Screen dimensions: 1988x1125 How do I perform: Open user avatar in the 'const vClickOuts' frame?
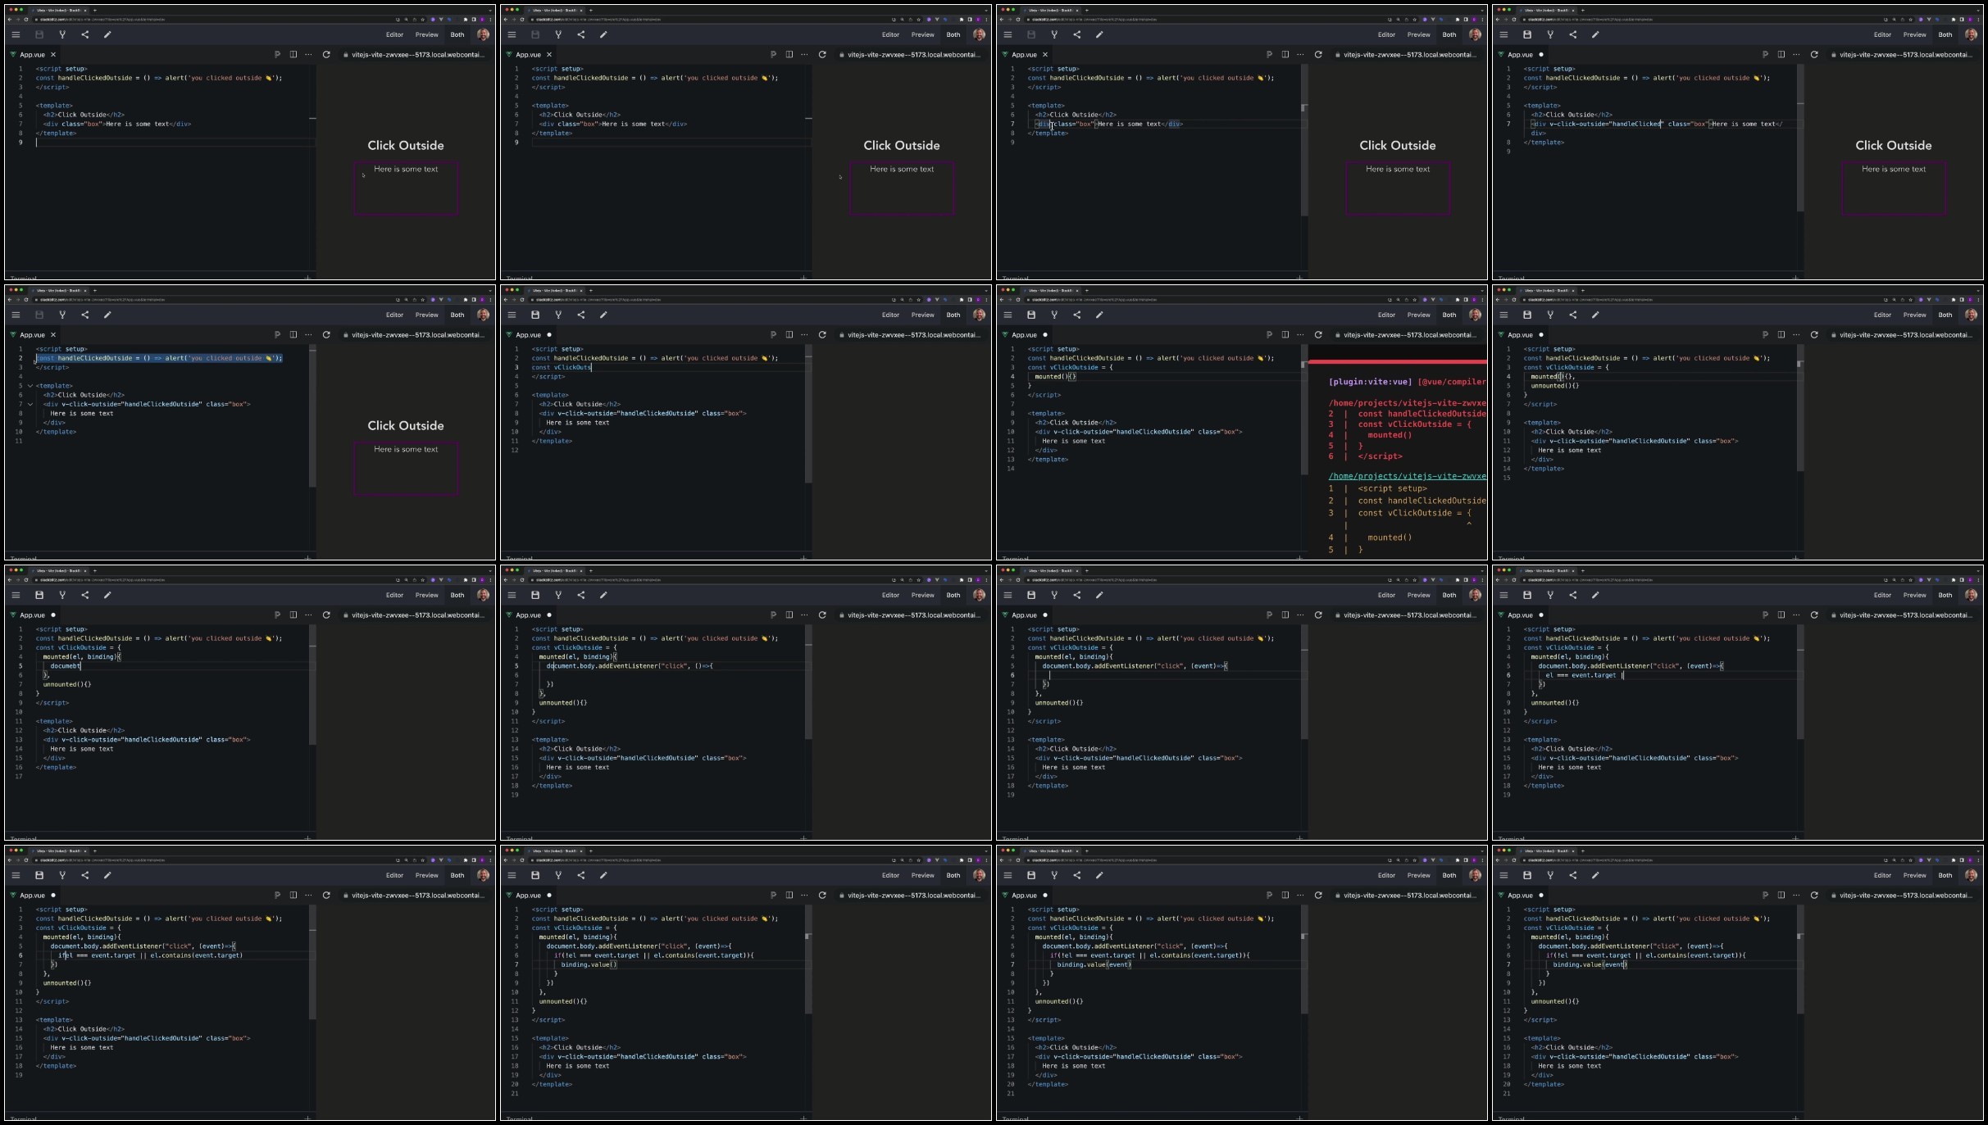(979, 315)
